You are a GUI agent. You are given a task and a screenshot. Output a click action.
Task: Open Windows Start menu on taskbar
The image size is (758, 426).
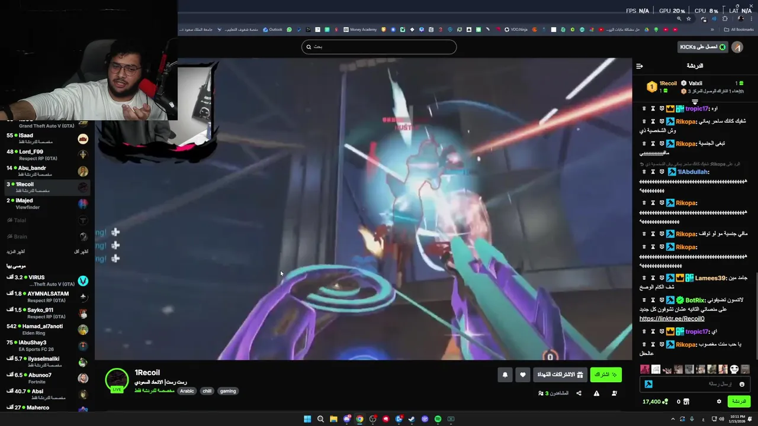tap(307, 419)
